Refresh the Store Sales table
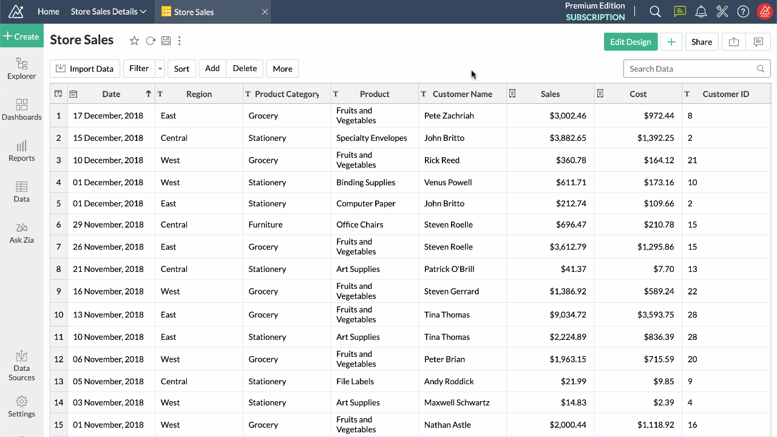The image size is (777, 437). tap(151, 41)
